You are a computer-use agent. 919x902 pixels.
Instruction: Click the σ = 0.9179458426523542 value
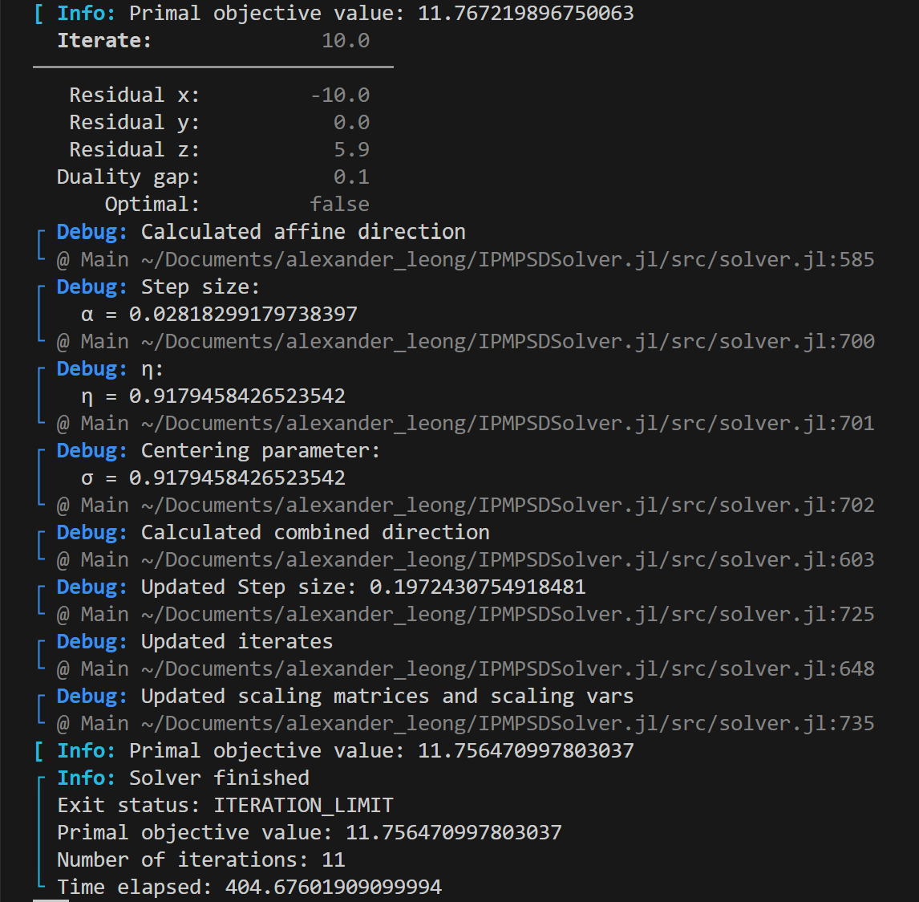pos(213,477)
